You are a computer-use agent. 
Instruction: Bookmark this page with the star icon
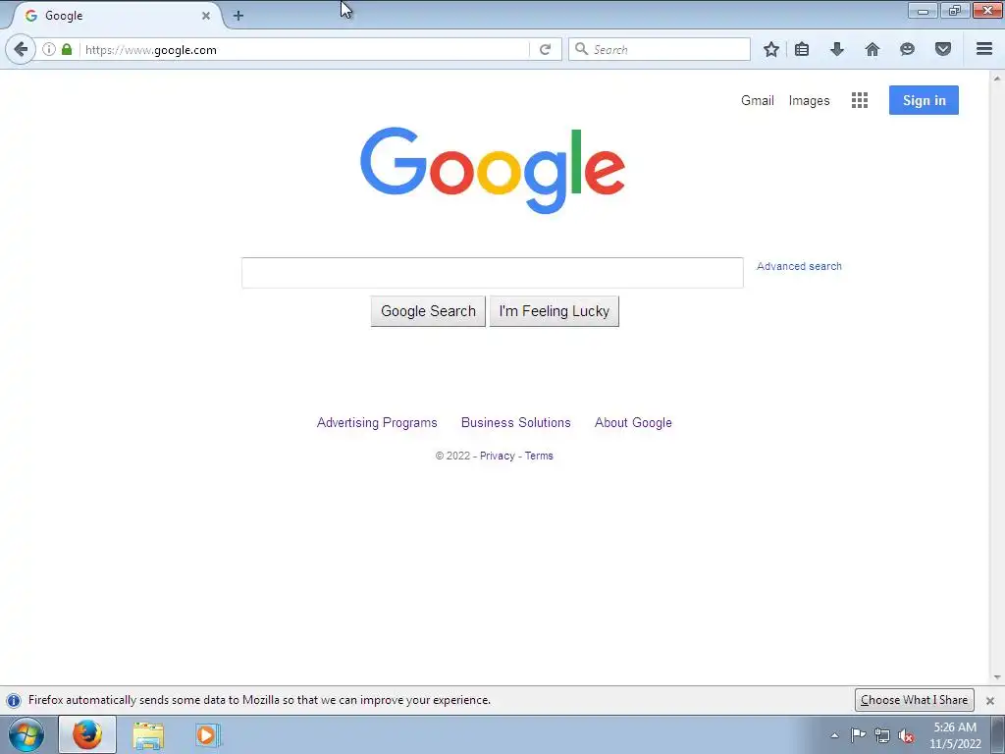click(771, 49)
